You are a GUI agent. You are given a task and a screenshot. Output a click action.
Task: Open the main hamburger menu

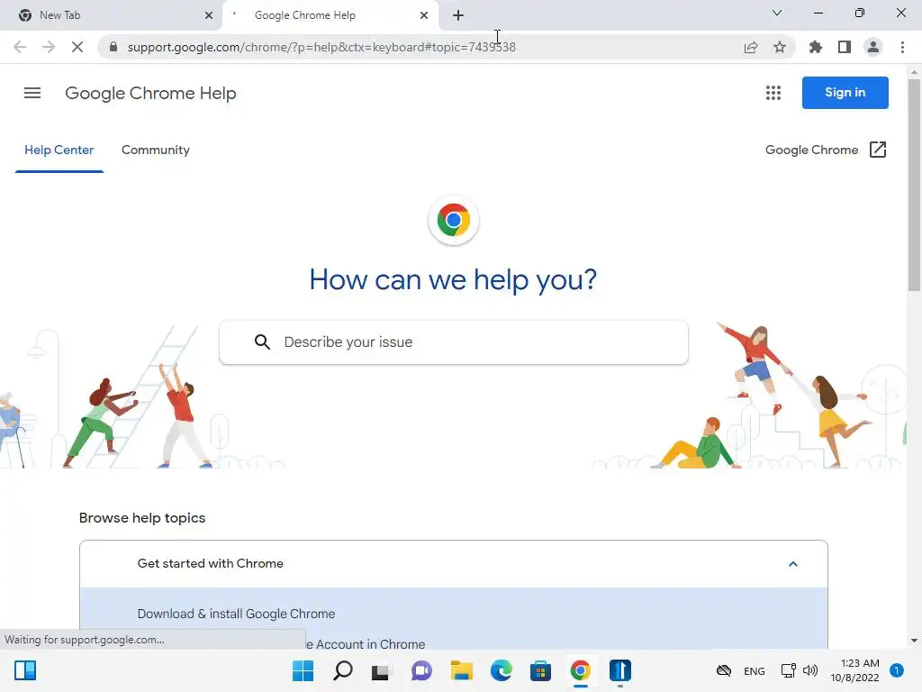tap(32, 93)
